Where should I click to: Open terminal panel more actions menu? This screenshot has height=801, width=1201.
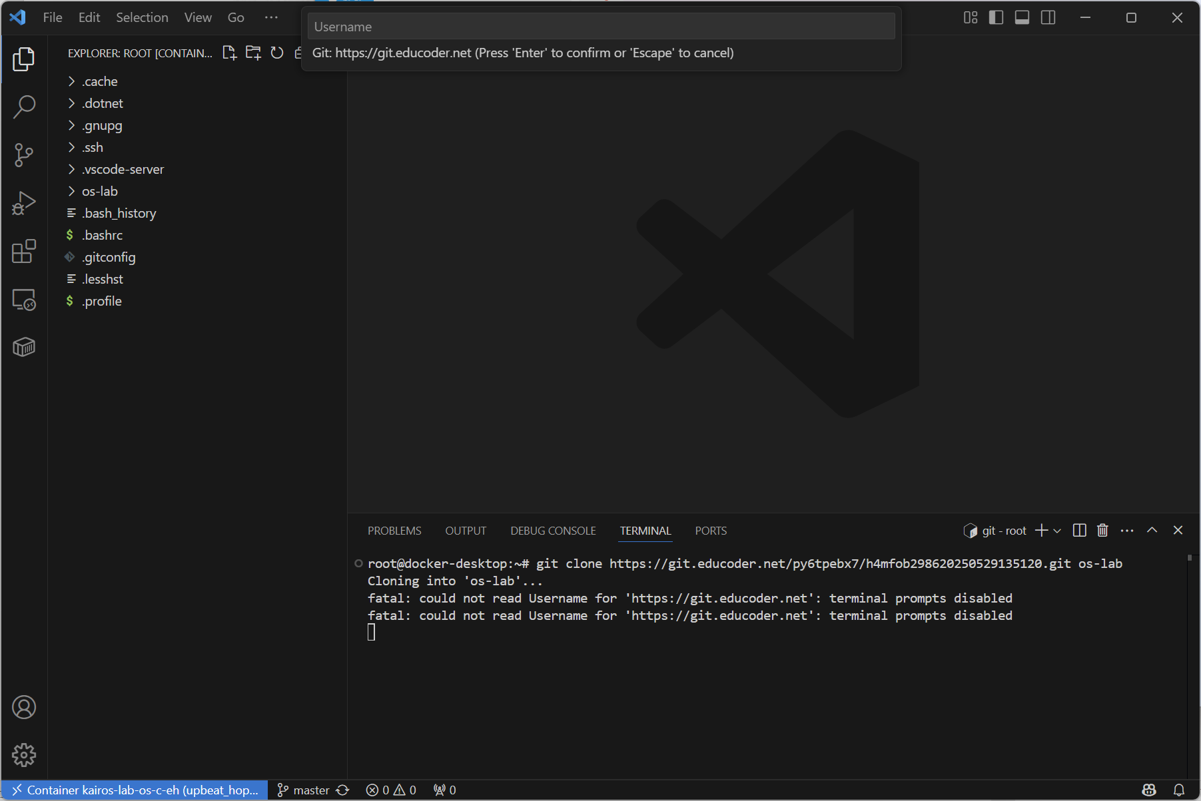pos(1127,530)
